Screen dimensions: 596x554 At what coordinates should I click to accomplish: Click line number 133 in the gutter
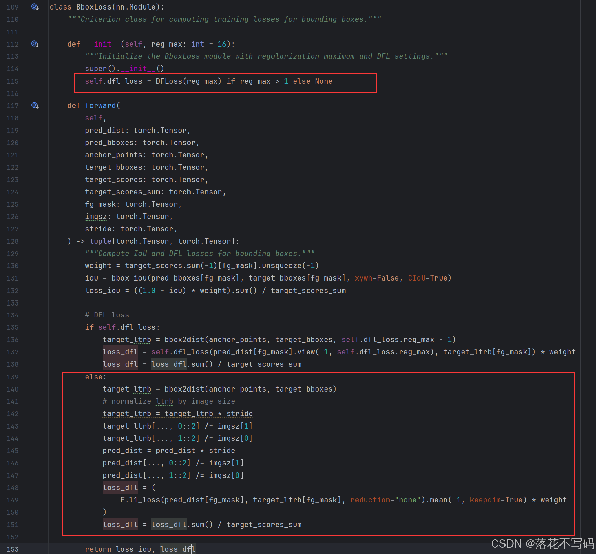[13, 303]
